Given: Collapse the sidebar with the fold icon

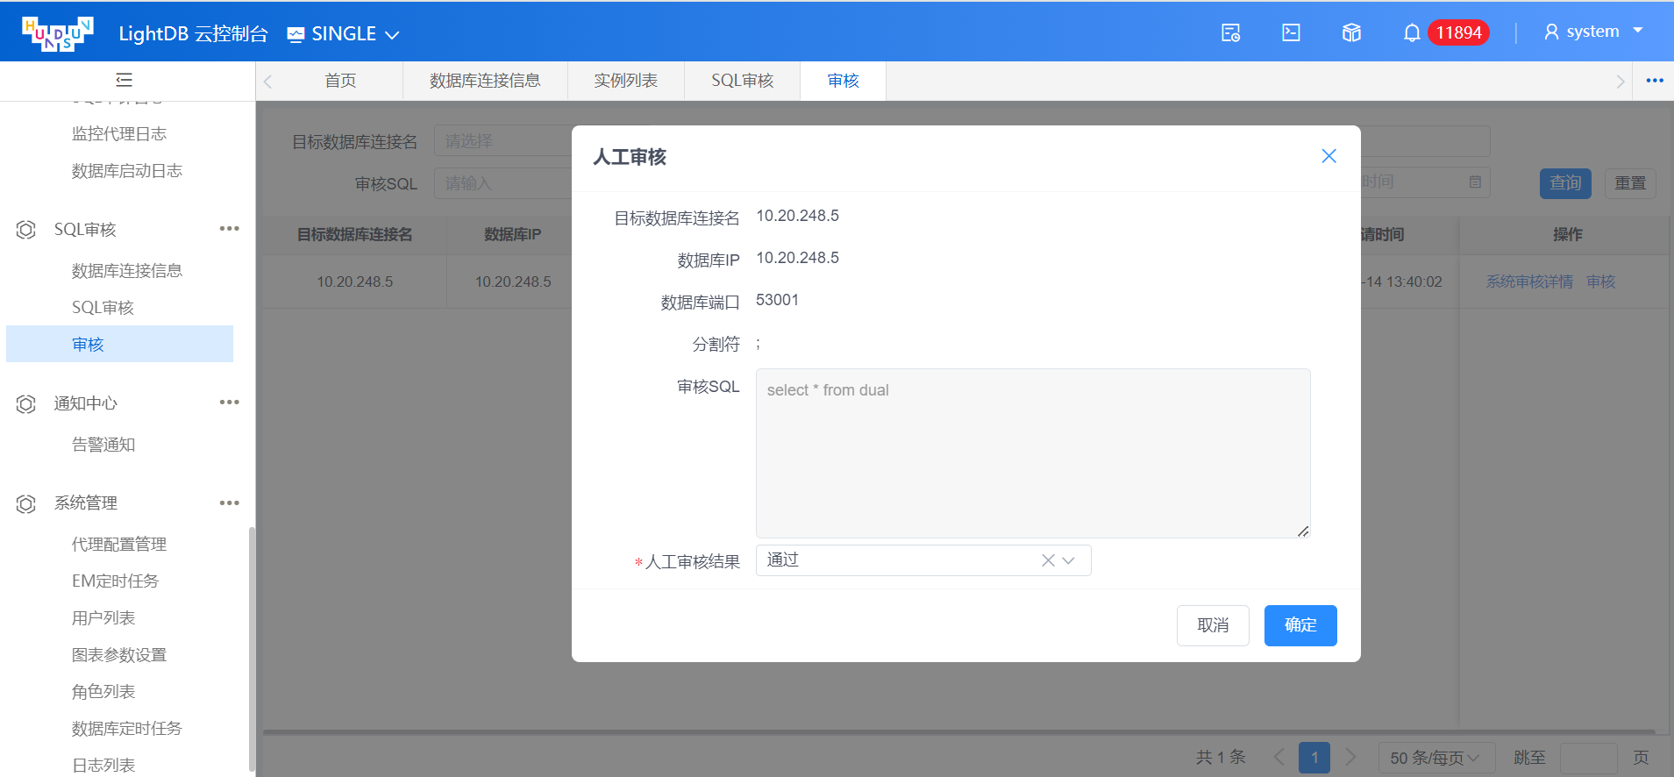Looking at the screenshot, I should click(125, 80).
